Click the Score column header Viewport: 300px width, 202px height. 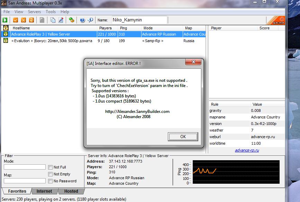[x=268, y=28]
